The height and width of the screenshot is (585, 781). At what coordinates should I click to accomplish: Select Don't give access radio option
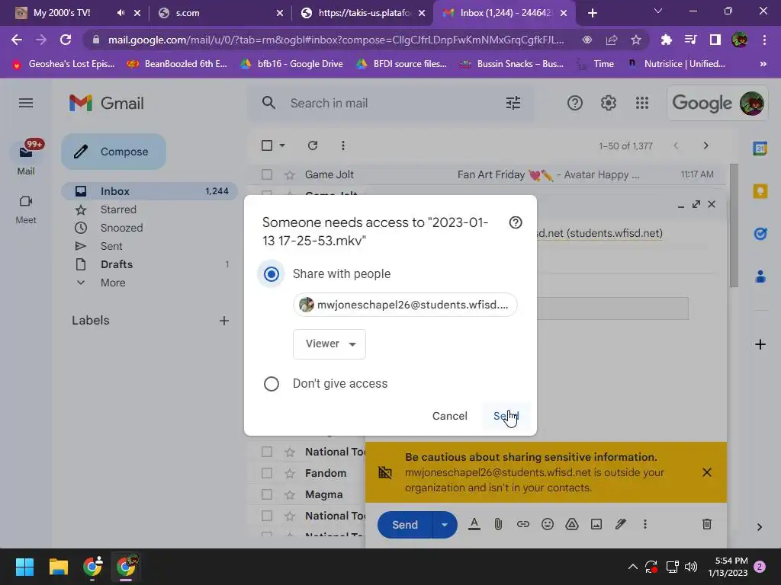coord(272,384)
